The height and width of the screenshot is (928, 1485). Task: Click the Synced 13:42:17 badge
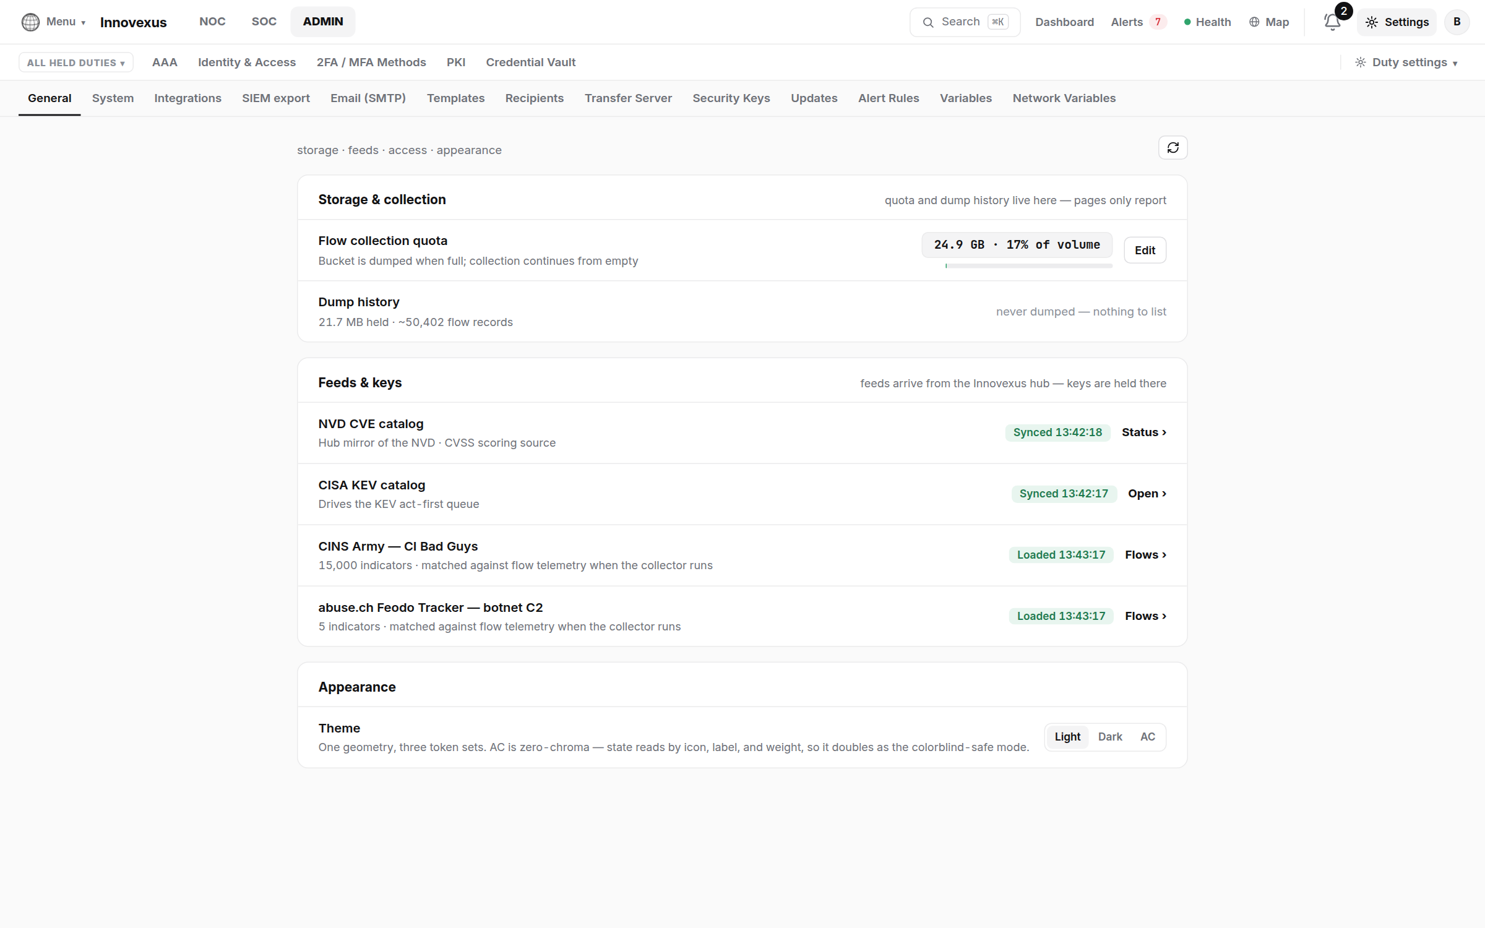click(1064, 494)
